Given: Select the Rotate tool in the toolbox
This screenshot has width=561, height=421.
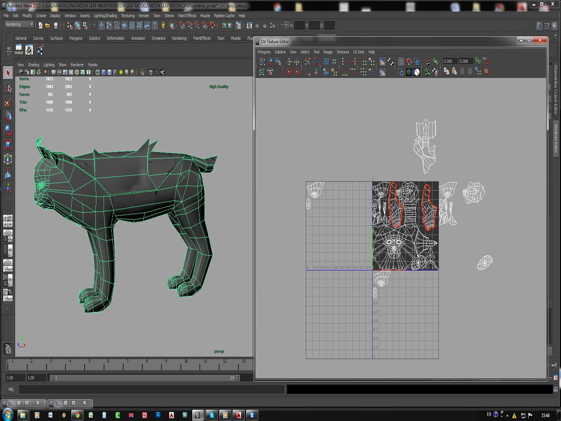Looking at the screenshot, I should click(x=7, y=129).
